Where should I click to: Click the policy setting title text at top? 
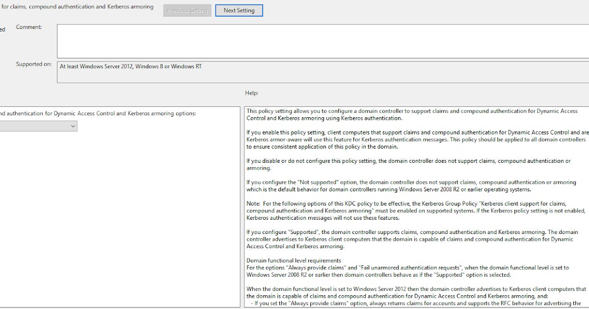(x=76, y=6)
